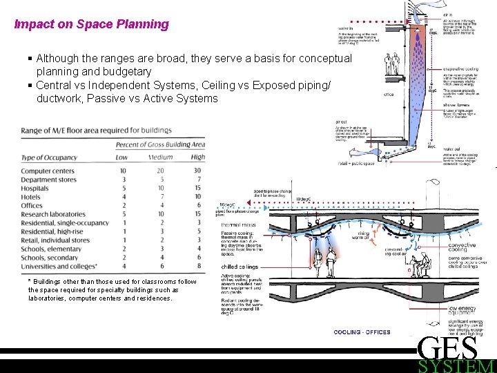Screen dimensions: 497x373
Task: Click the 'Percent of Gross Building Area' header
Action: pyautogui.click(x=160, y=144)
